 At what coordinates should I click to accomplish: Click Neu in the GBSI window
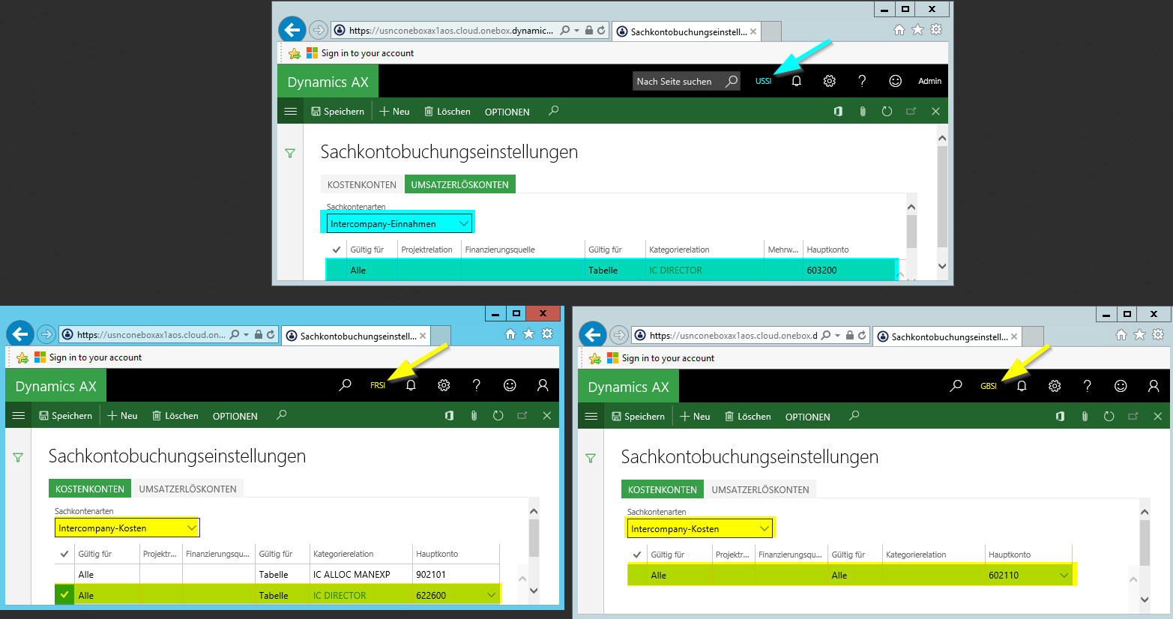694,417
